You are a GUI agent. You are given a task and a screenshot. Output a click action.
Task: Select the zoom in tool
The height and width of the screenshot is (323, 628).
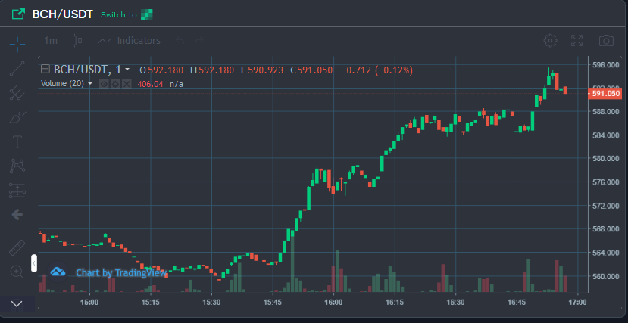17,272
